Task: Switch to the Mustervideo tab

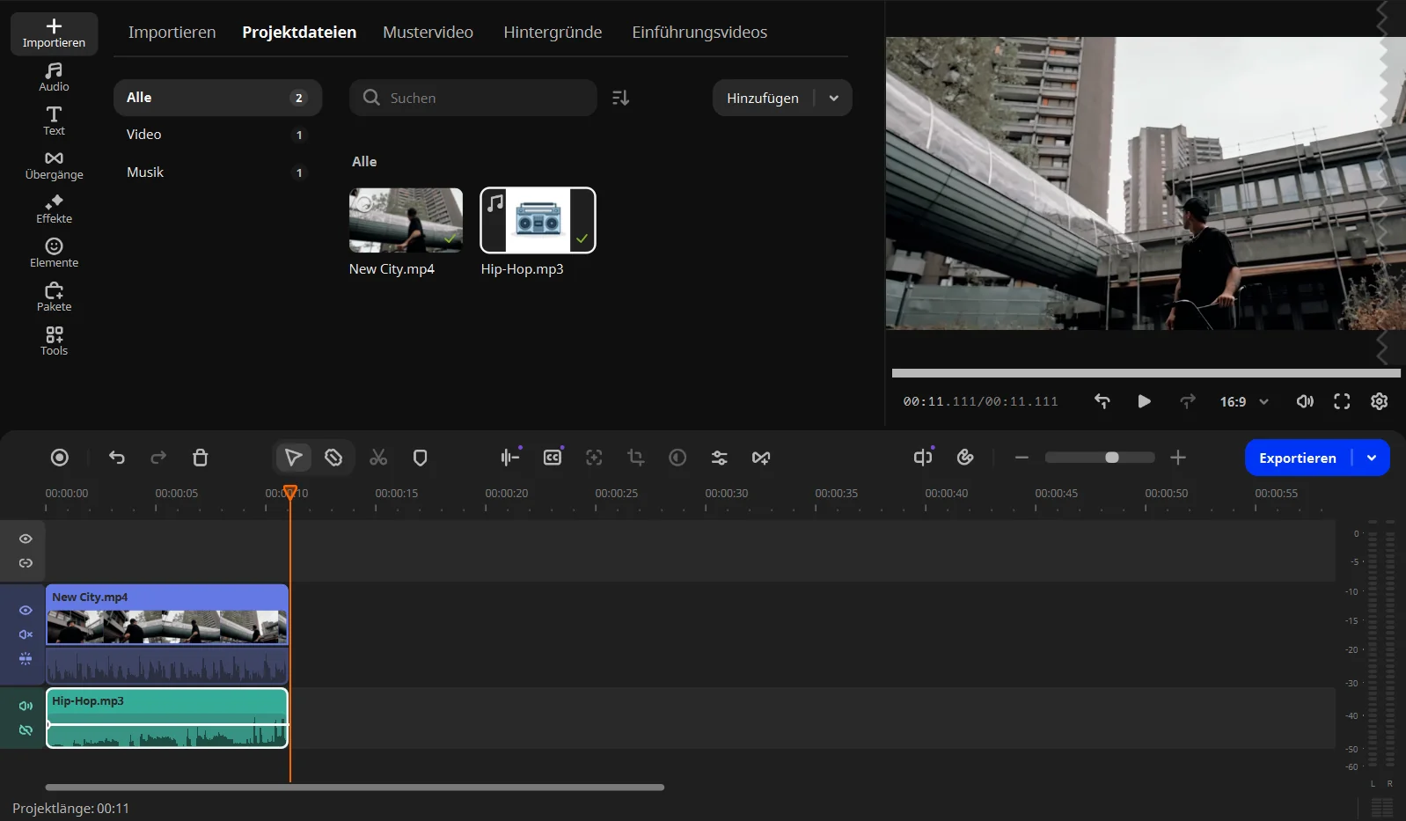Action: (428, 33)
